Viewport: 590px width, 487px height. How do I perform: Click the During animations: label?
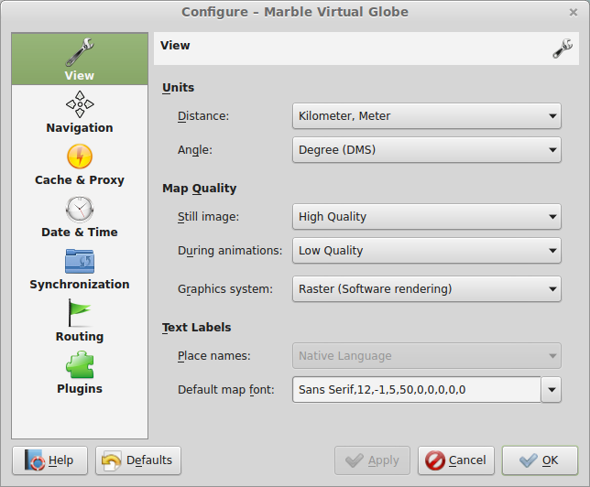tap(230, 251)
